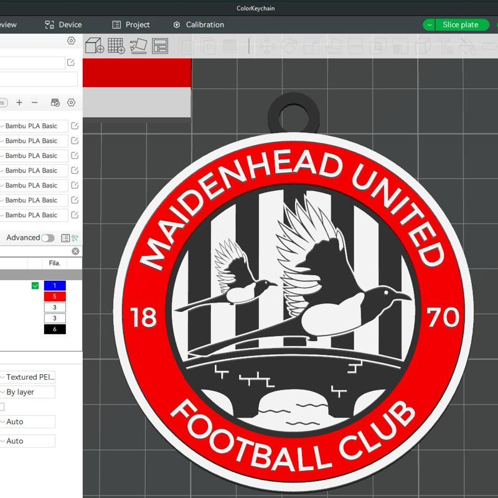Open the Textured PEI plate dropdown
The height and width of the screenshot is (498, 498).
pos(28,377)
